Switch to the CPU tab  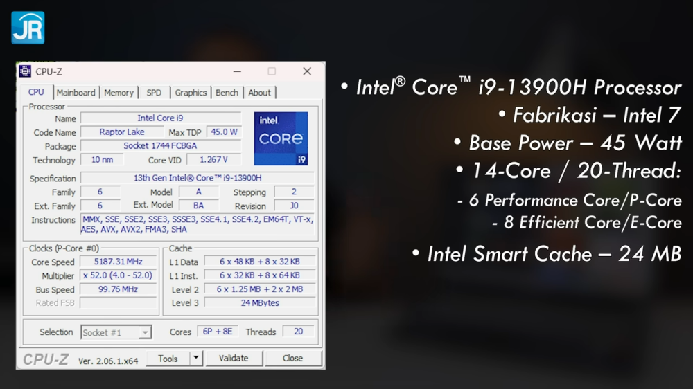click(36, 92)
